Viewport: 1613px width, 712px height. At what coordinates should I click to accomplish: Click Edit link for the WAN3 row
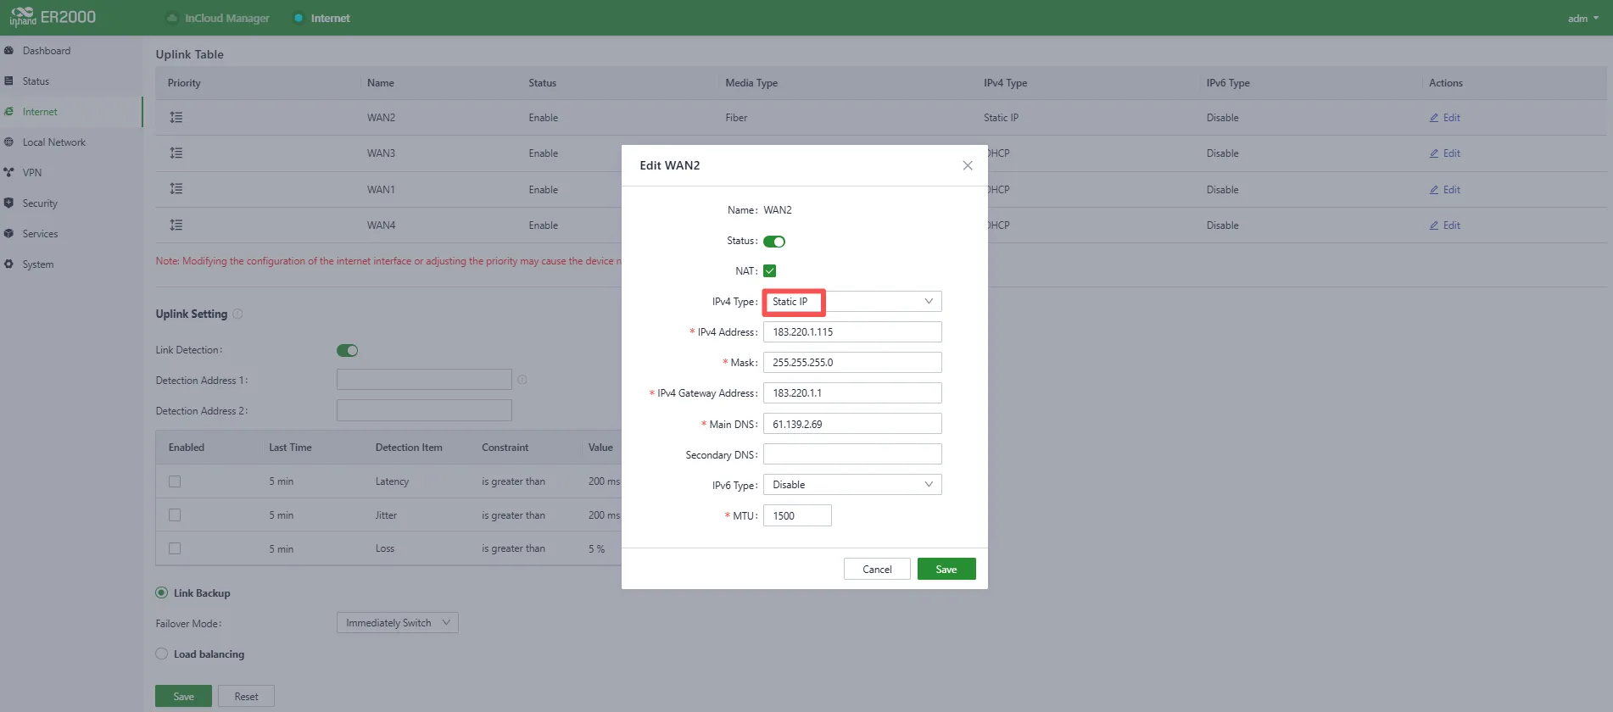[1445, 153]
